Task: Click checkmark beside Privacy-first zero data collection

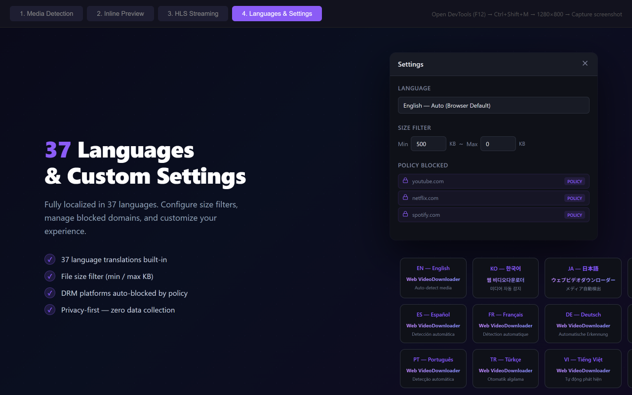Action: click(50, 310)
